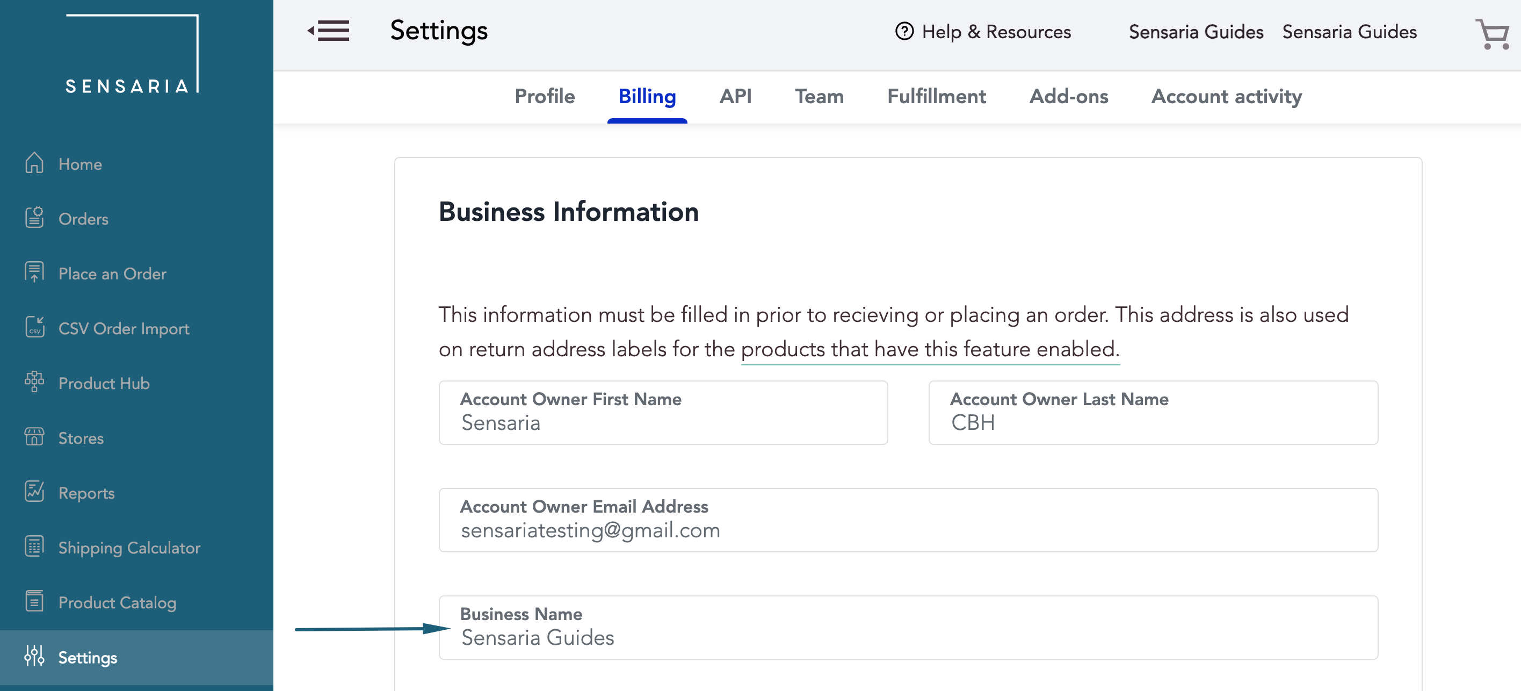Switch to the Profile tab
This screenshot has height=691, width=1521.
coord(545,96)
